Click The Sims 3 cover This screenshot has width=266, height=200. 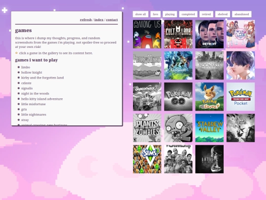[x=147, y=159]
